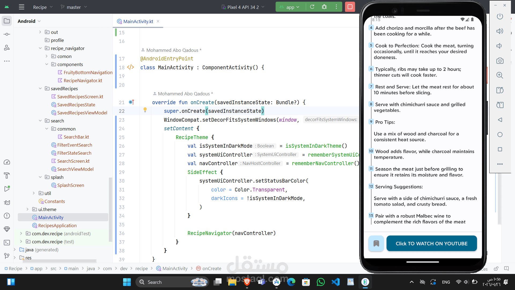
Task: Click the Click TO WATCH ON YOUTUBE button
Action: [431, 243]
